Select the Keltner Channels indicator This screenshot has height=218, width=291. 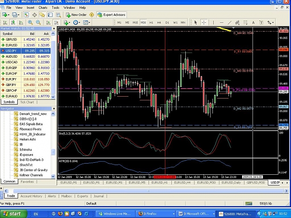pyautogui.click(x=31, y=175)
